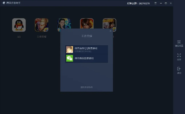The width and height of the screenshot is (185, 114).
Task: Launch the 王者荣耀 5v5 game icon
Action: click(42, 25)
